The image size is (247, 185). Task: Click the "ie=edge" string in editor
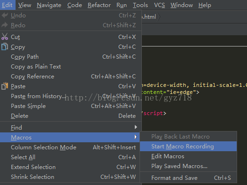tap(181, 92)
